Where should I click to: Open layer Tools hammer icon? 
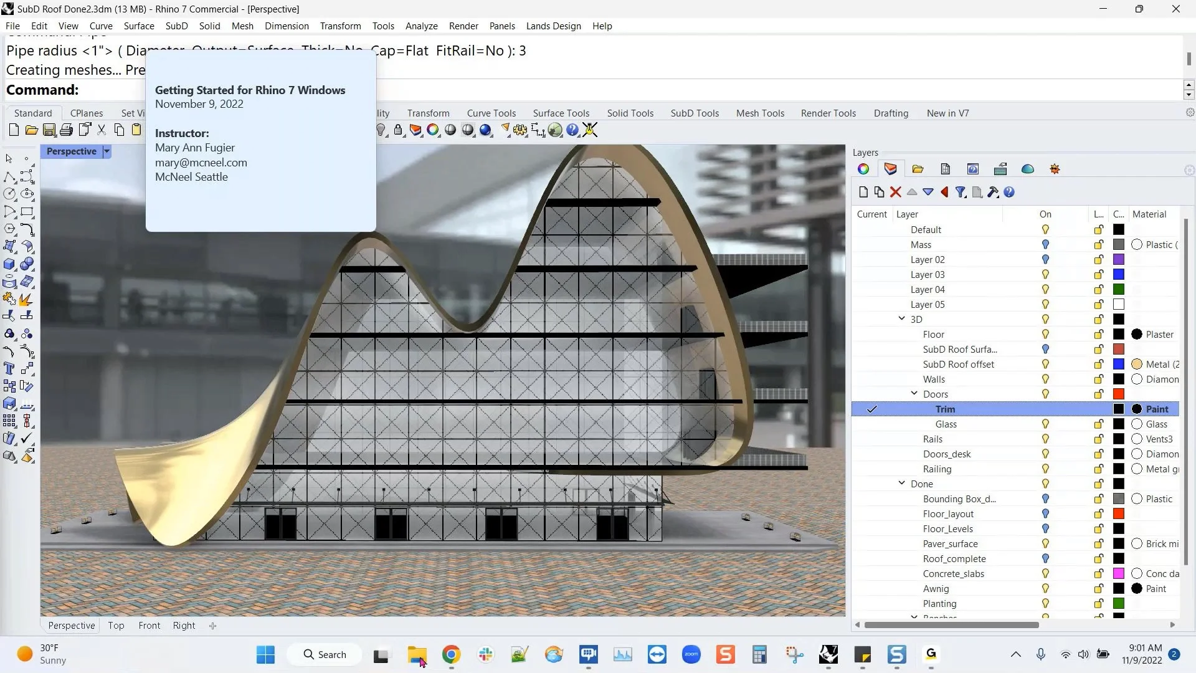[x=993, y=192]
